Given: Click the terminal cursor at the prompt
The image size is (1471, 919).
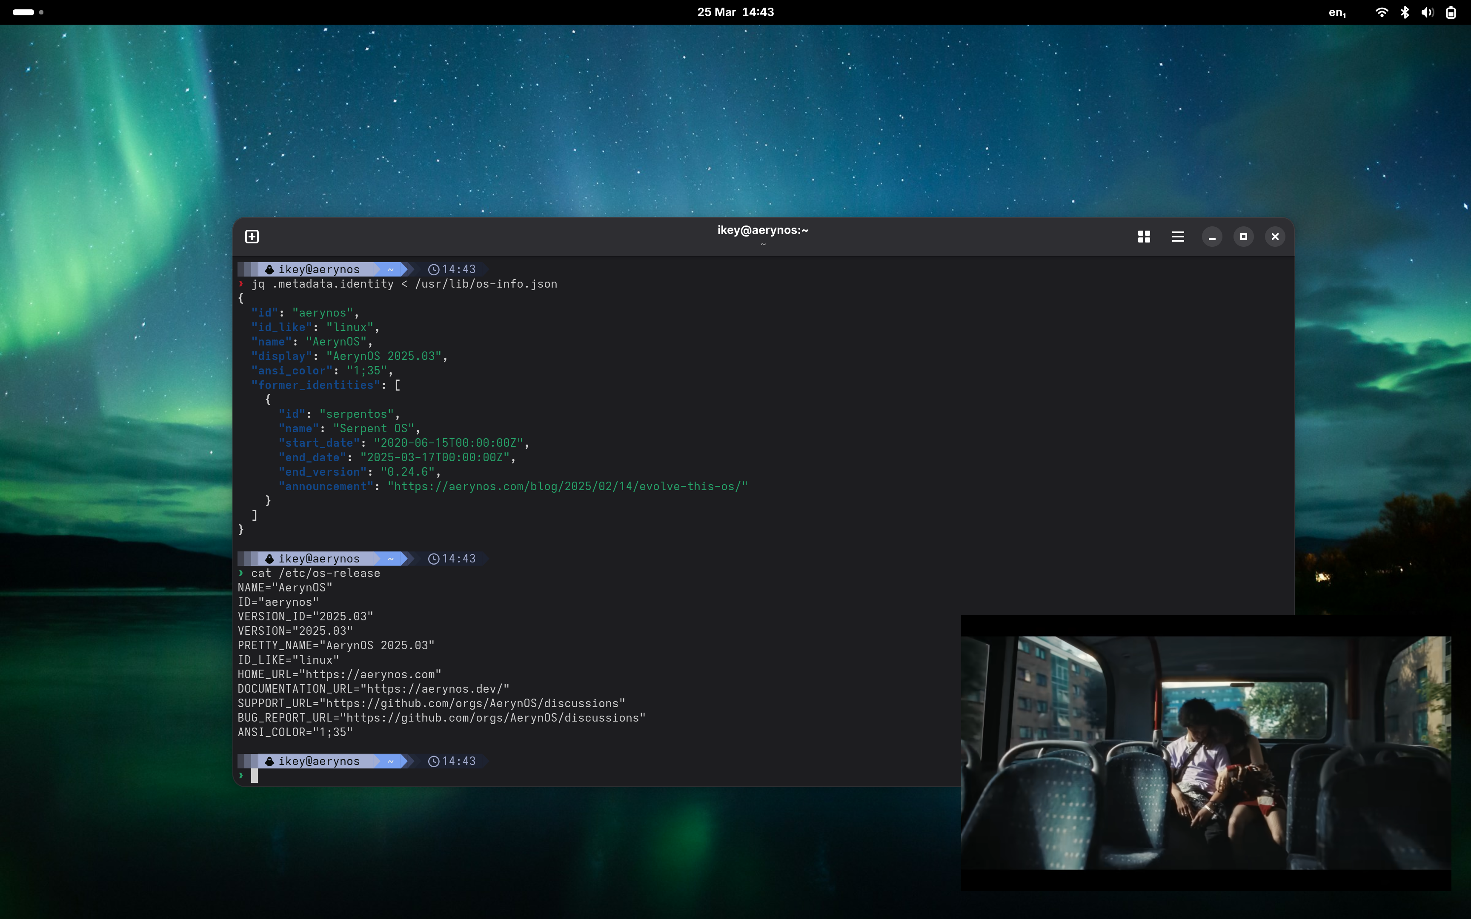Looking at the screenshot, I should pos(254,776).
